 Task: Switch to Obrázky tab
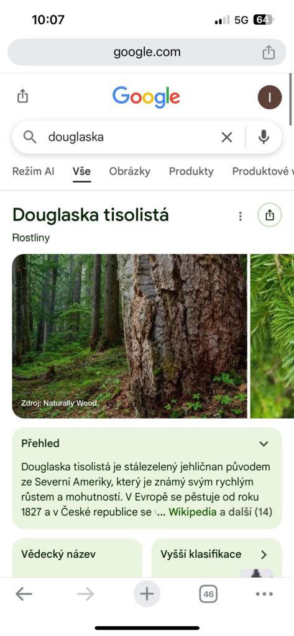[x=129, y=171]
